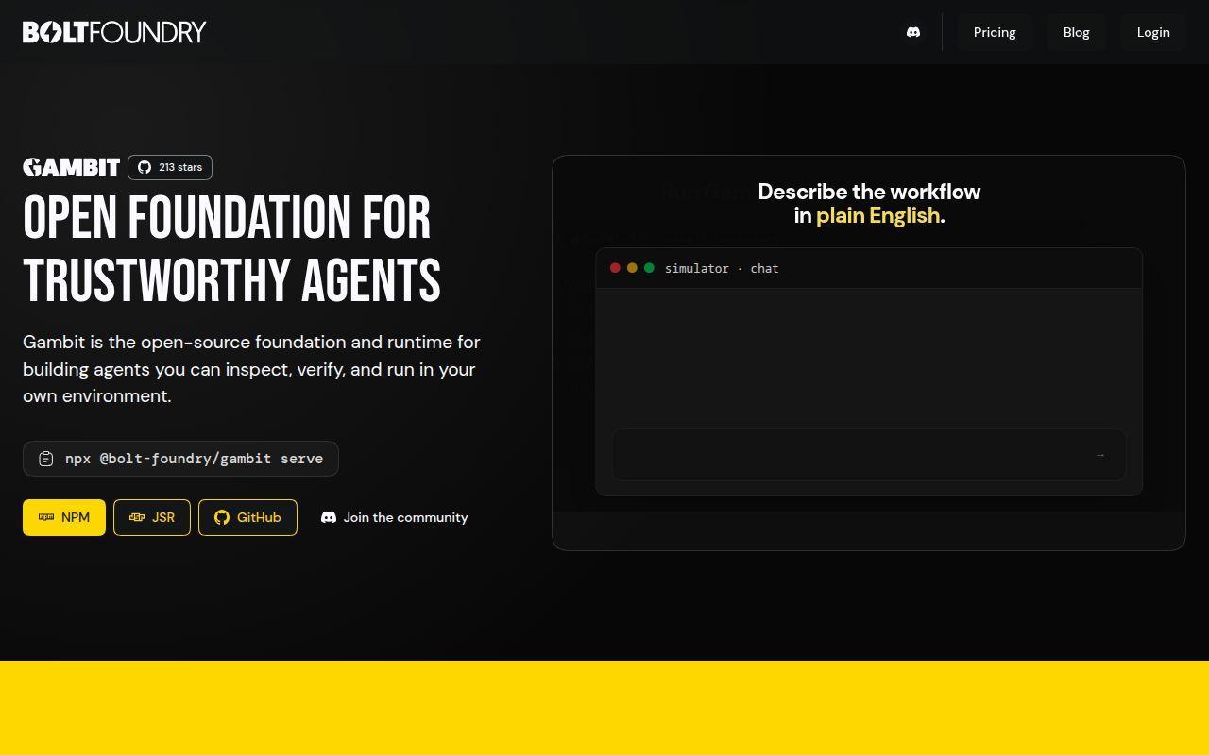
Task: Click the green dot in simulator window
Action: click(649, 268)
